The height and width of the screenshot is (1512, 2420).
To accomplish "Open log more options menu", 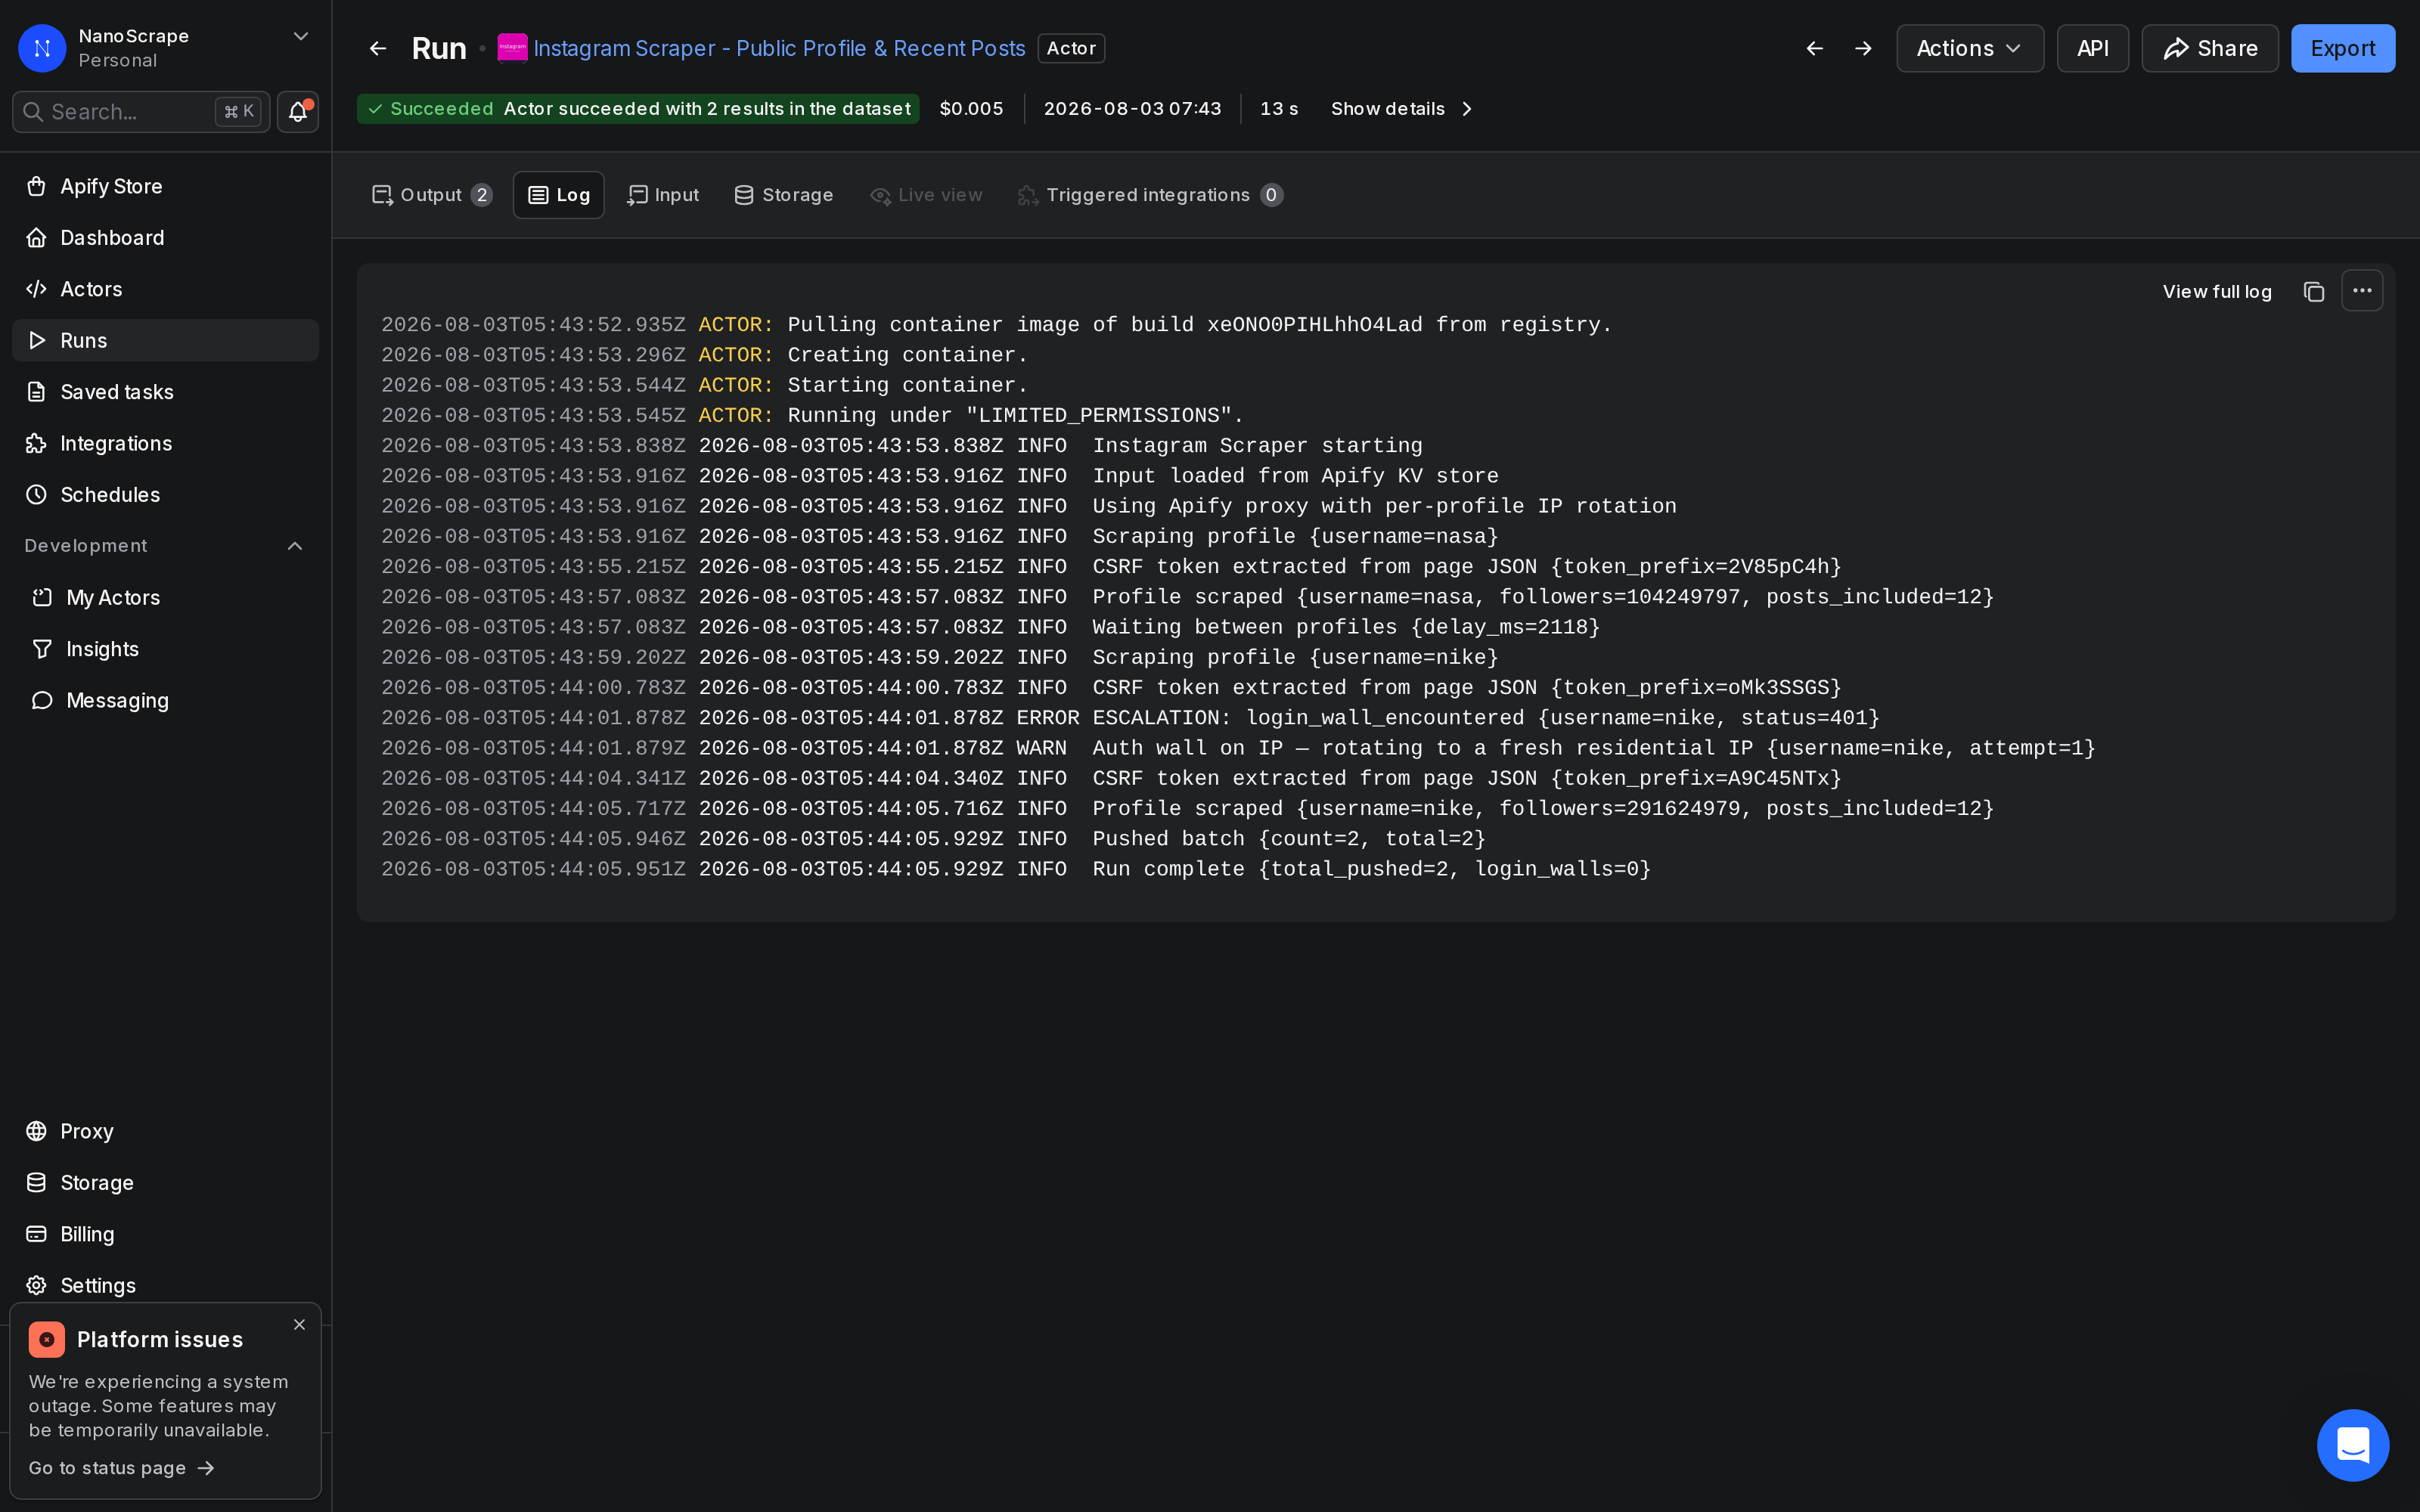I will (2362, 291).
